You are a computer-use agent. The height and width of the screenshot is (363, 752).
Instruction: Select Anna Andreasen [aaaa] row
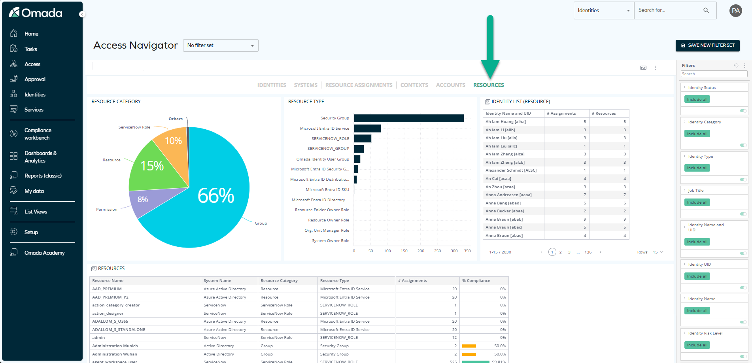pos(556,195)
